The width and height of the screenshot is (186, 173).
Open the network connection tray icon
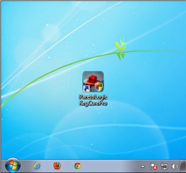click(x=164, y=166)
